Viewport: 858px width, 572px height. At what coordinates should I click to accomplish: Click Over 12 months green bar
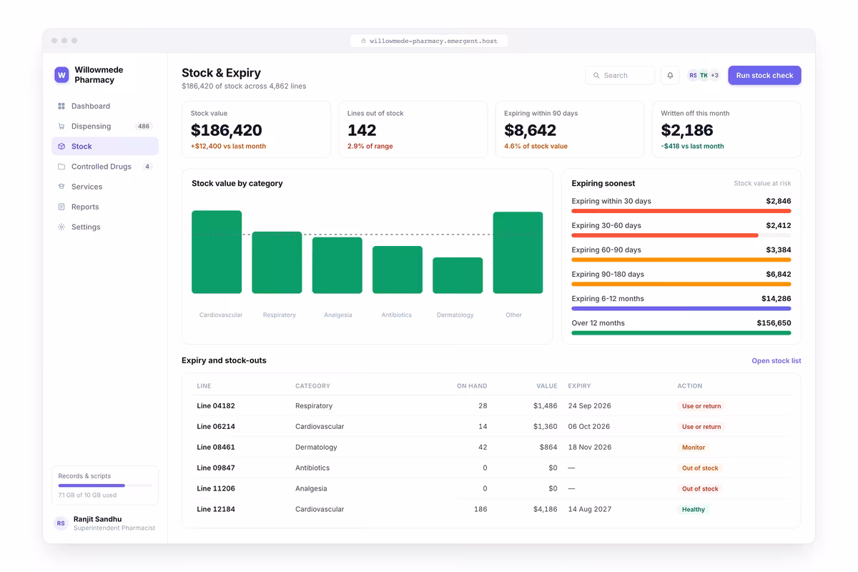point(681,332)
